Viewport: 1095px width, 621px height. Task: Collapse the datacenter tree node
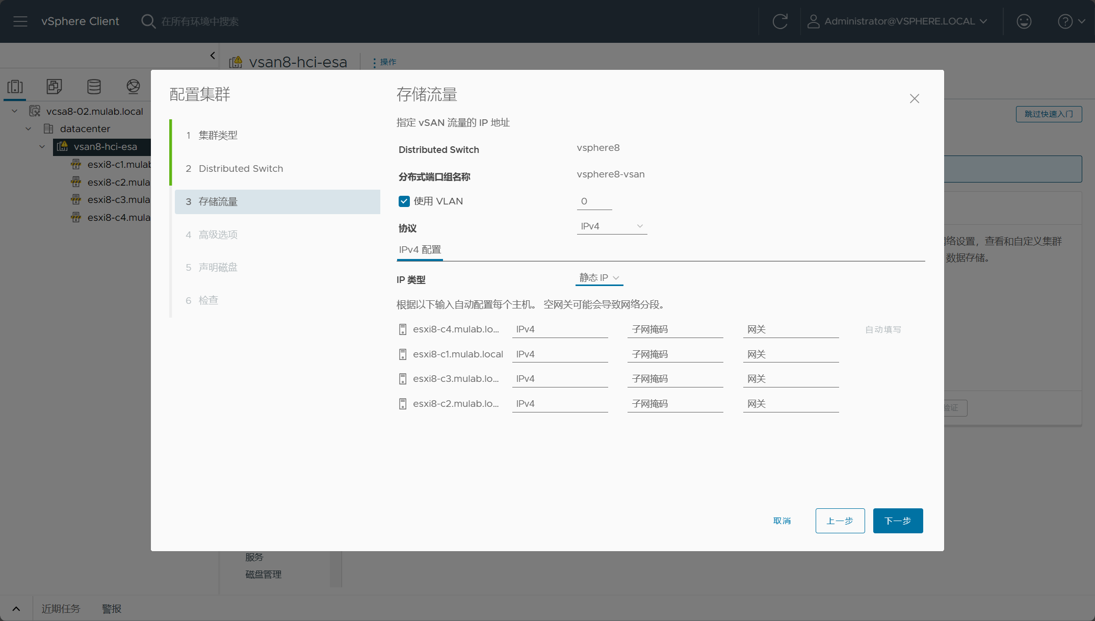(x=29, y=128)
